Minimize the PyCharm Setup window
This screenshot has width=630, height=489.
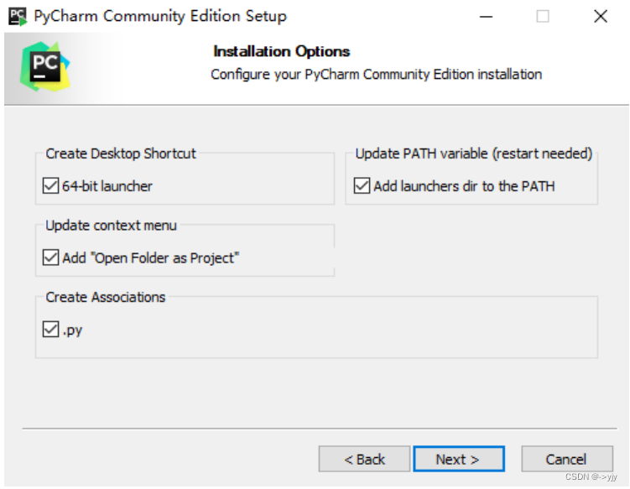(x=486, y=17)
